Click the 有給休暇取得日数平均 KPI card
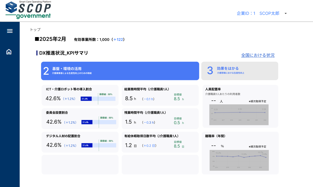Image resolution: width=313 pixels, height=187 pixels. pos(160,142)
